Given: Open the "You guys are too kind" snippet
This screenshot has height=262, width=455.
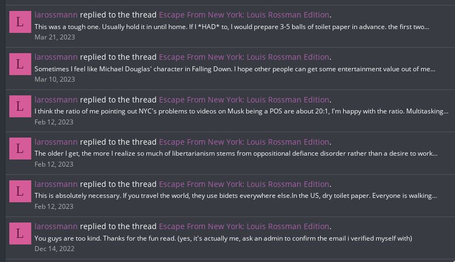Looking at the screenshot, I should (x=223, y=238).
